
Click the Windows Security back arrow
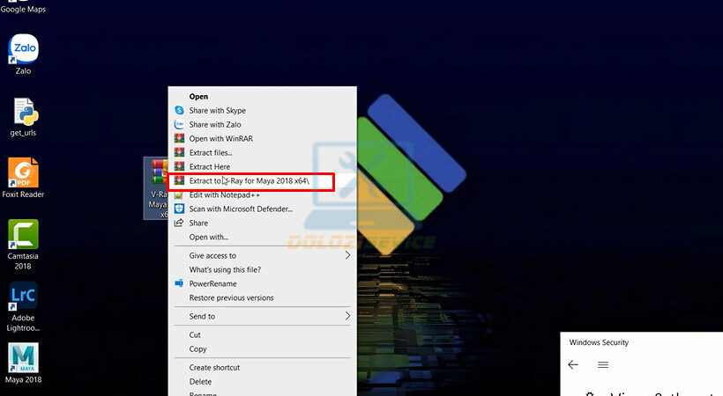tap(573, 364)
